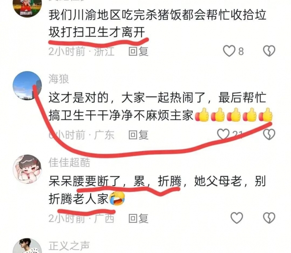
Task: Open 海狼's sky-photo profile avatar
Action: pyautogui.click(x=27, y=86)
